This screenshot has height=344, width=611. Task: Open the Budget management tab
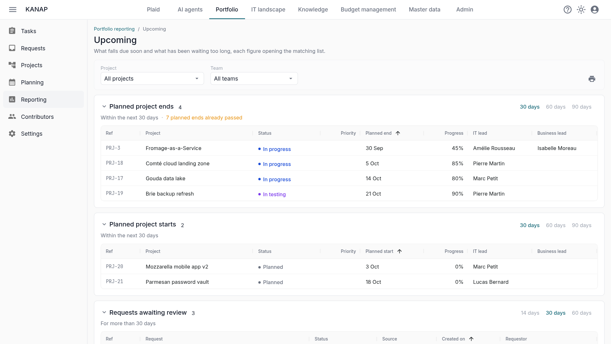pos(368,10)
